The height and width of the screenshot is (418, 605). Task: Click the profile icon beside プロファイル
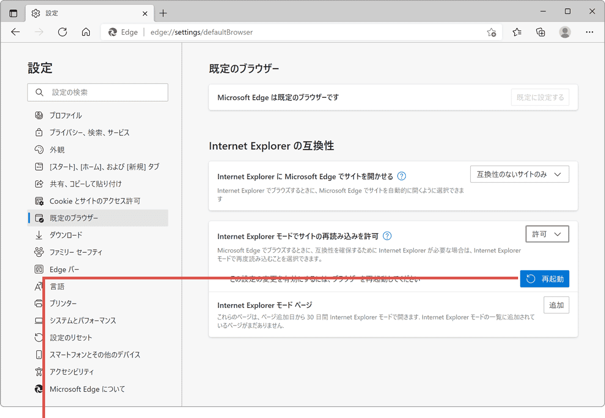[39, 116]
